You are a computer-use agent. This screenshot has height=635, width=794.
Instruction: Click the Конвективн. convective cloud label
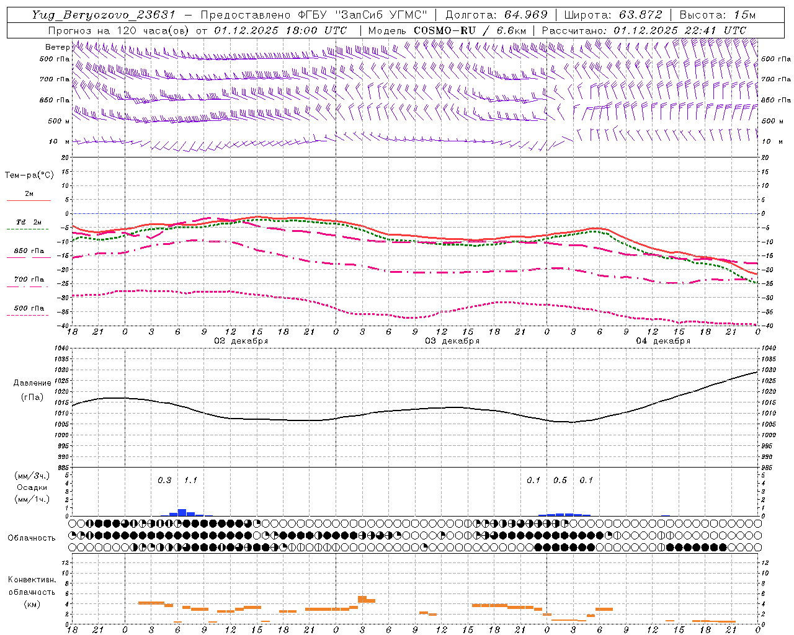coord(32,580)
